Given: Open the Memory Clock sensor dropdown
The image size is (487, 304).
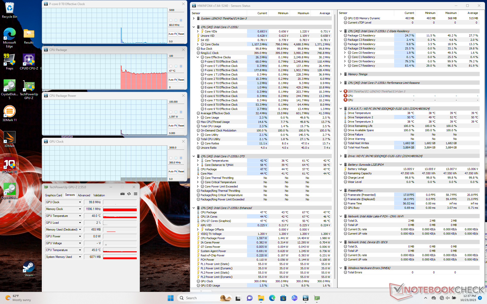Looking at the screenshot, I should 80,209.
